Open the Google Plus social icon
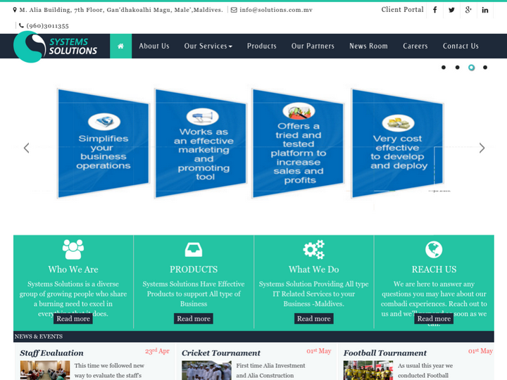Screen dimensions: 507x380 coord(468,10)
